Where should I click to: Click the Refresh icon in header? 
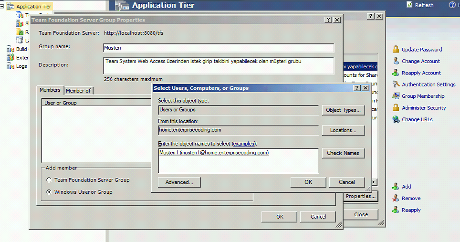(409, 5)
